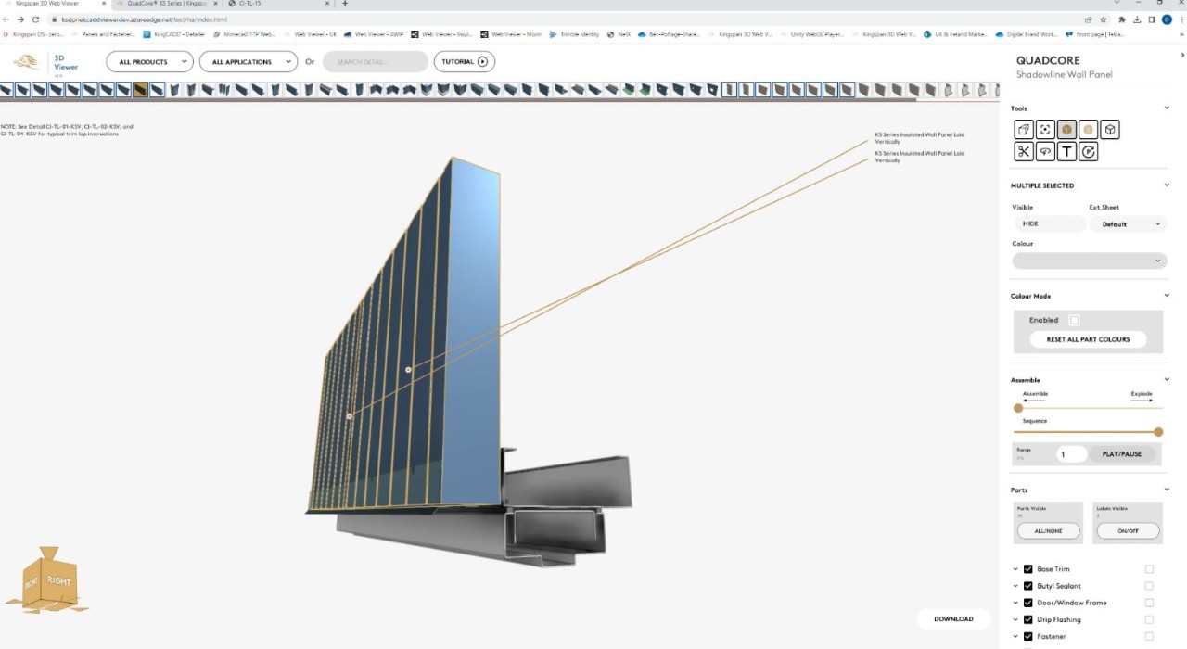Open the Ext Sheet Default dropdown
This screenshot has width=1187, height=649.
[x=1128, y=224]
